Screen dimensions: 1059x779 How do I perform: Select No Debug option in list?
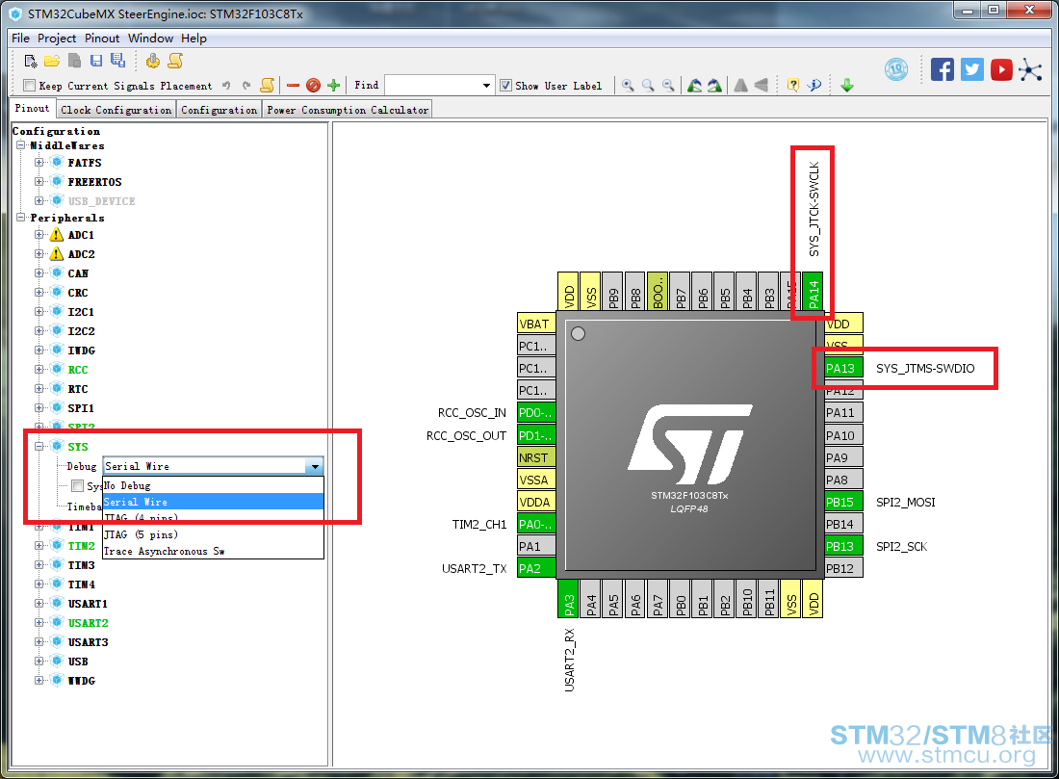[213, 485]
